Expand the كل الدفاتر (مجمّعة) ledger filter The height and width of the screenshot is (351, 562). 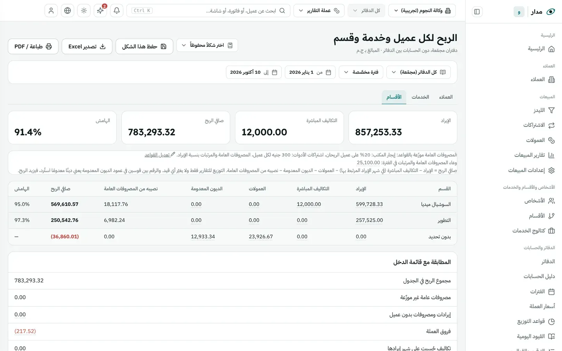[x=418, y=72]
